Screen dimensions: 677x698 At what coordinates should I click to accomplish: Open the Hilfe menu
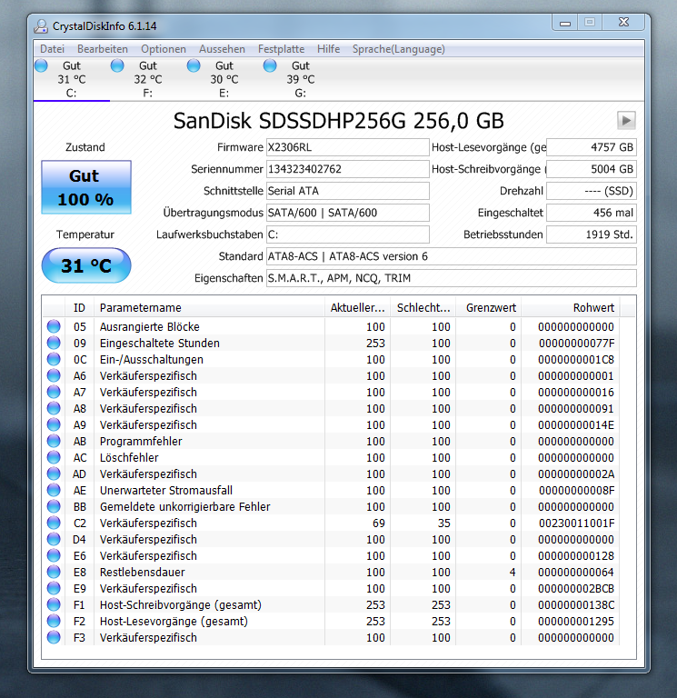[x=328, y=49]
